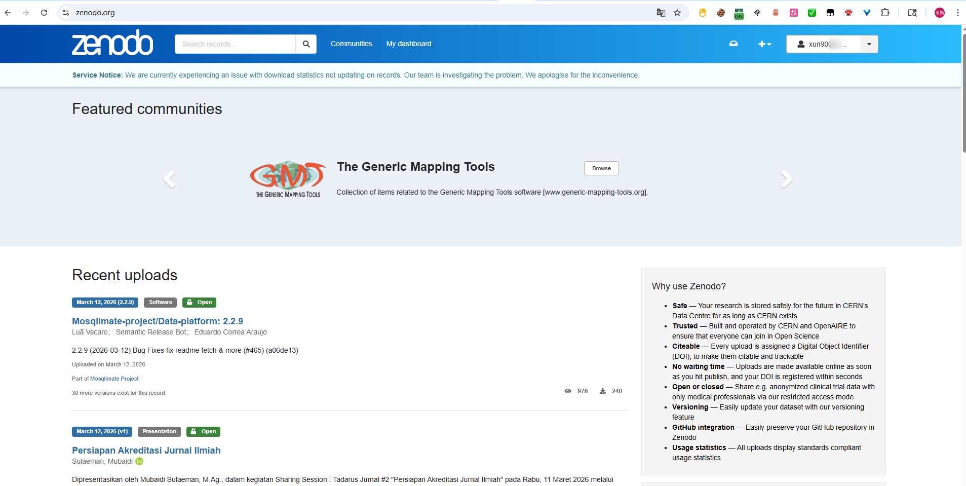Bookmark this page with the star icon

point(677,13)
